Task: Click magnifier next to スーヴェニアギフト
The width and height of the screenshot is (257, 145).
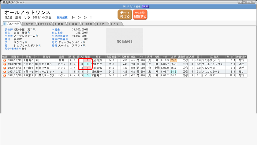Action: (x=84, y=45)
